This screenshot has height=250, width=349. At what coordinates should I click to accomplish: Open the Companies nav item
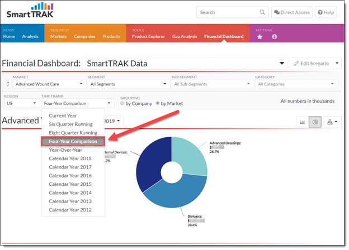pyautogui.click(x=84, y=36)
